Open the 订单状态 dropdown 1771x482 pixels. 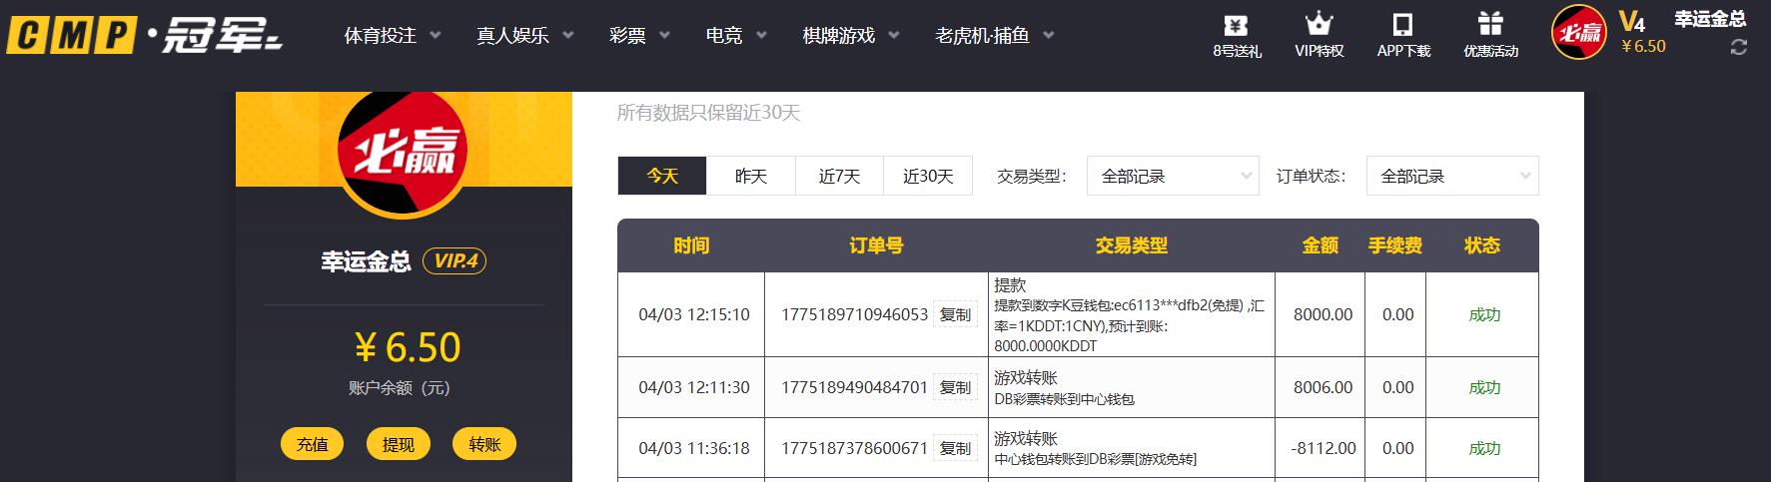1452,176
